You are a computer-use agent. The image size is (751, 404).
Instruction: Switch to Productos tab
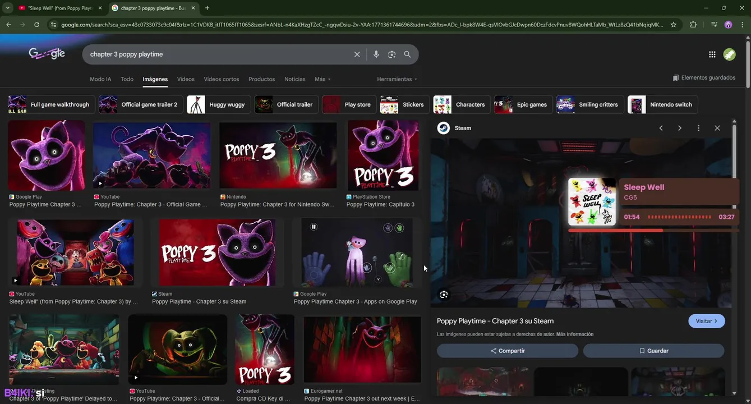coord(262,79)
